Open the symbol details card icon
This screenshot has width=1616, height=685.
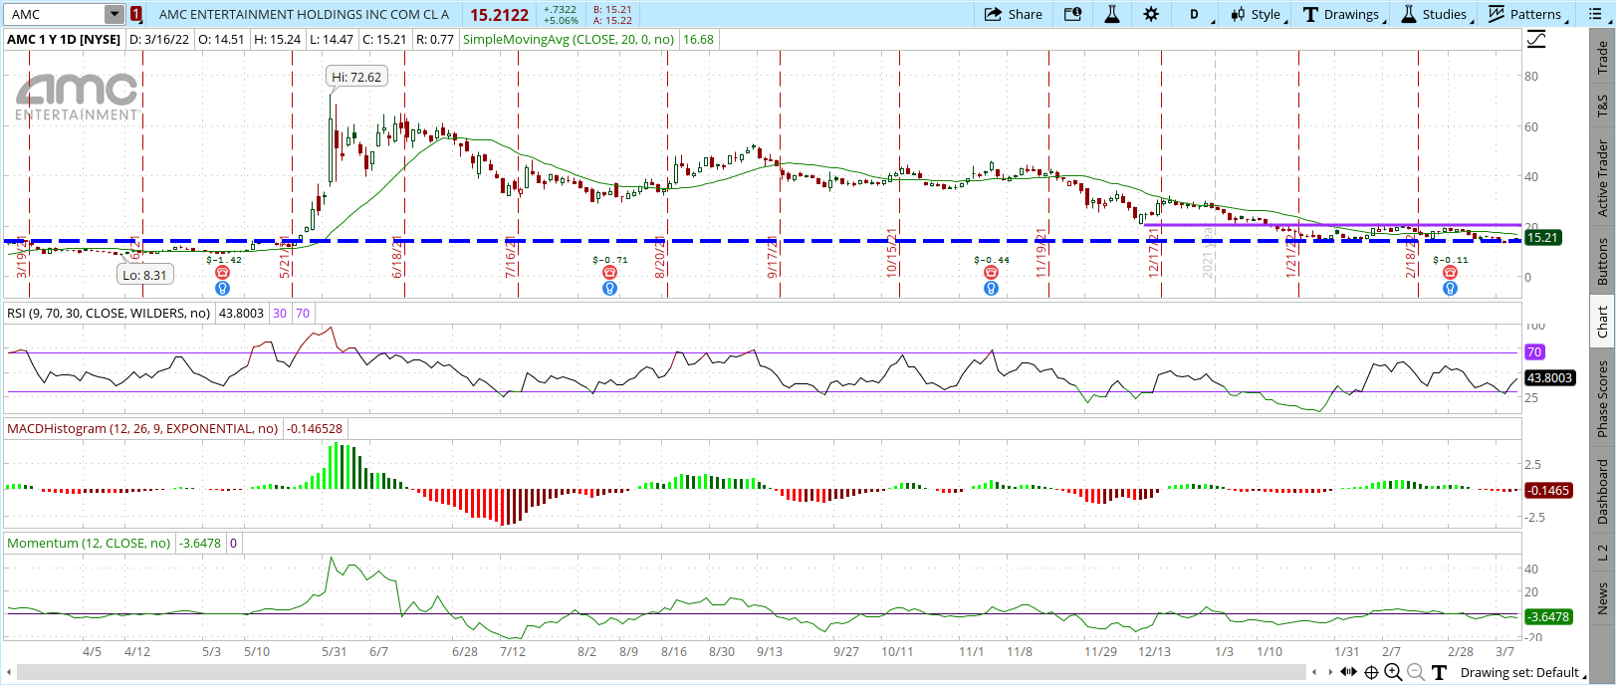point(1072,14)
